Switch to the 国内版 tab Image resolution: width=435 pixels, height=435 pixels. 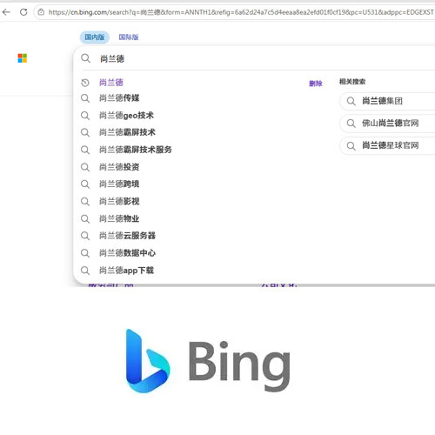click(95, 37)
